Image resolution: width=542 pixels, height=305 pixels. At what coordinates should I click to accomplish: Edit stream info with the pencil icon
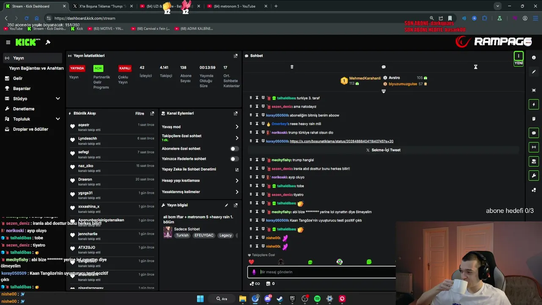pyautogui.click(x=226, y=205)
